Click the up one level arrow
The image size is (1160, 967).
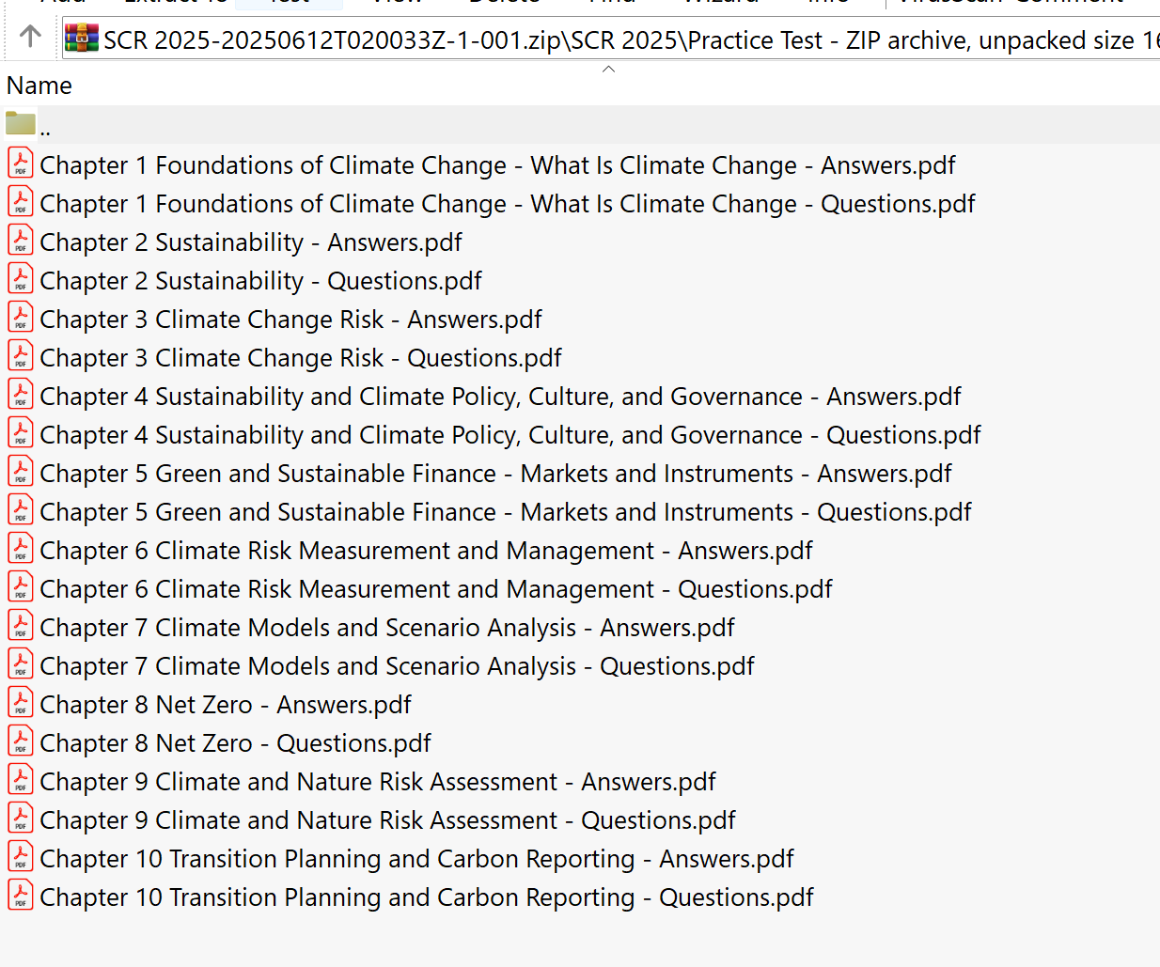(30, 37)
